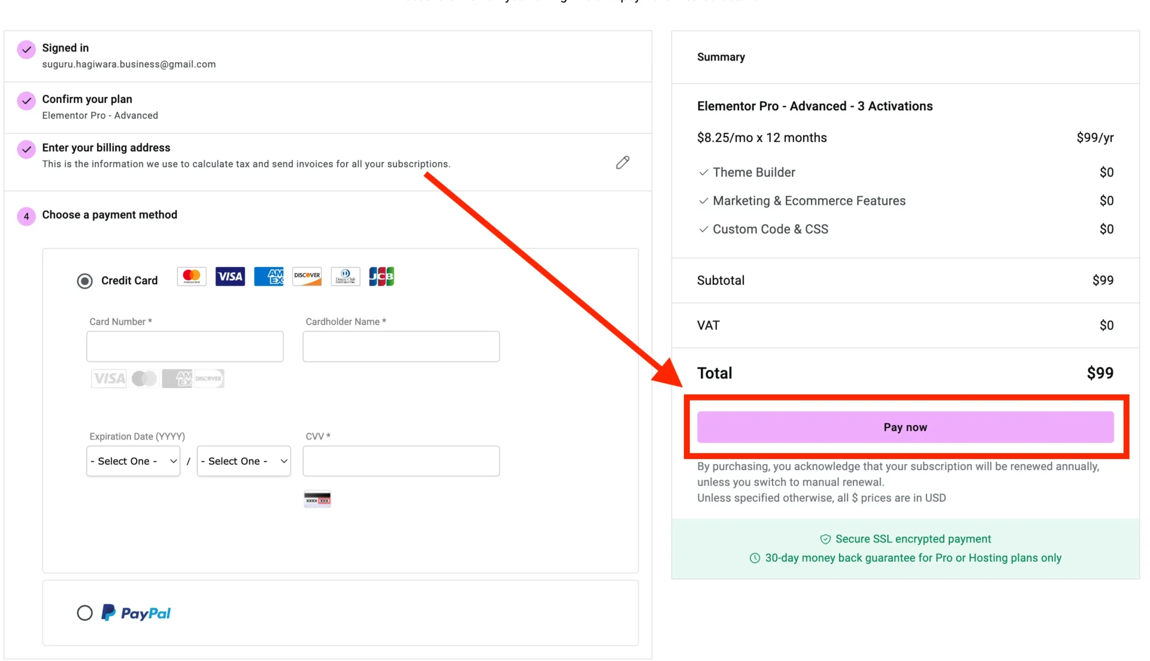Click the pencil edit icon for billing address
1150x661 pixels.
622,162
